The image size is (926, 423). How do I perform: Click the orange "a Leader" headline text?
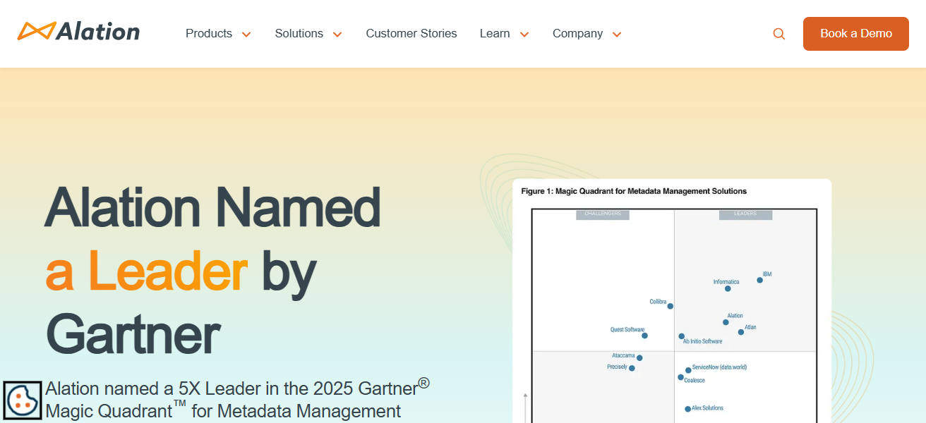(x=146, y=271)
